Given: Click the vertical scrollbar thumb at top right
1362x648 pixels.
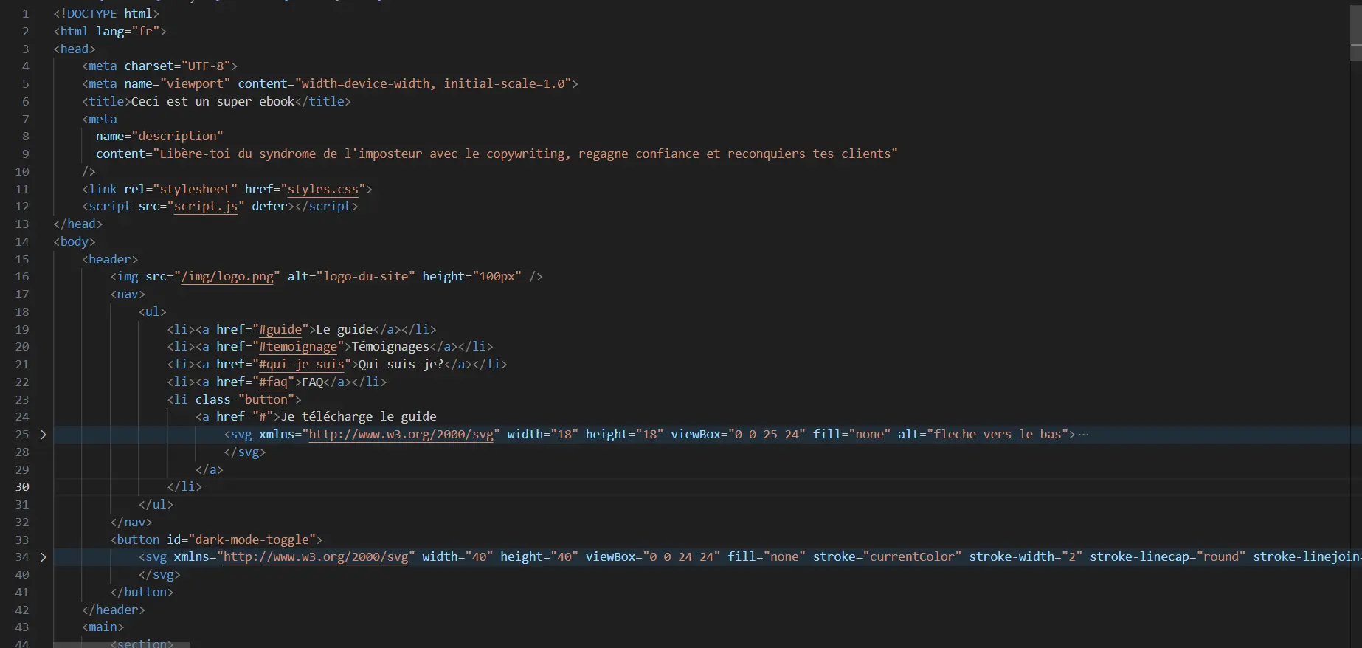Looking at the screenshot, I should pos(1355,30).
